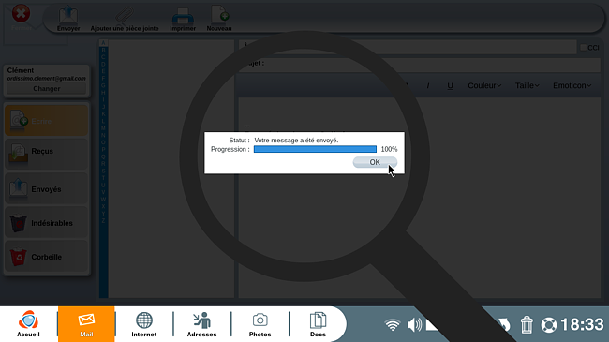Expand the Couleur dropdown
Image resolution: width=609 pixels, height=342 pixels.
(484, 85)
